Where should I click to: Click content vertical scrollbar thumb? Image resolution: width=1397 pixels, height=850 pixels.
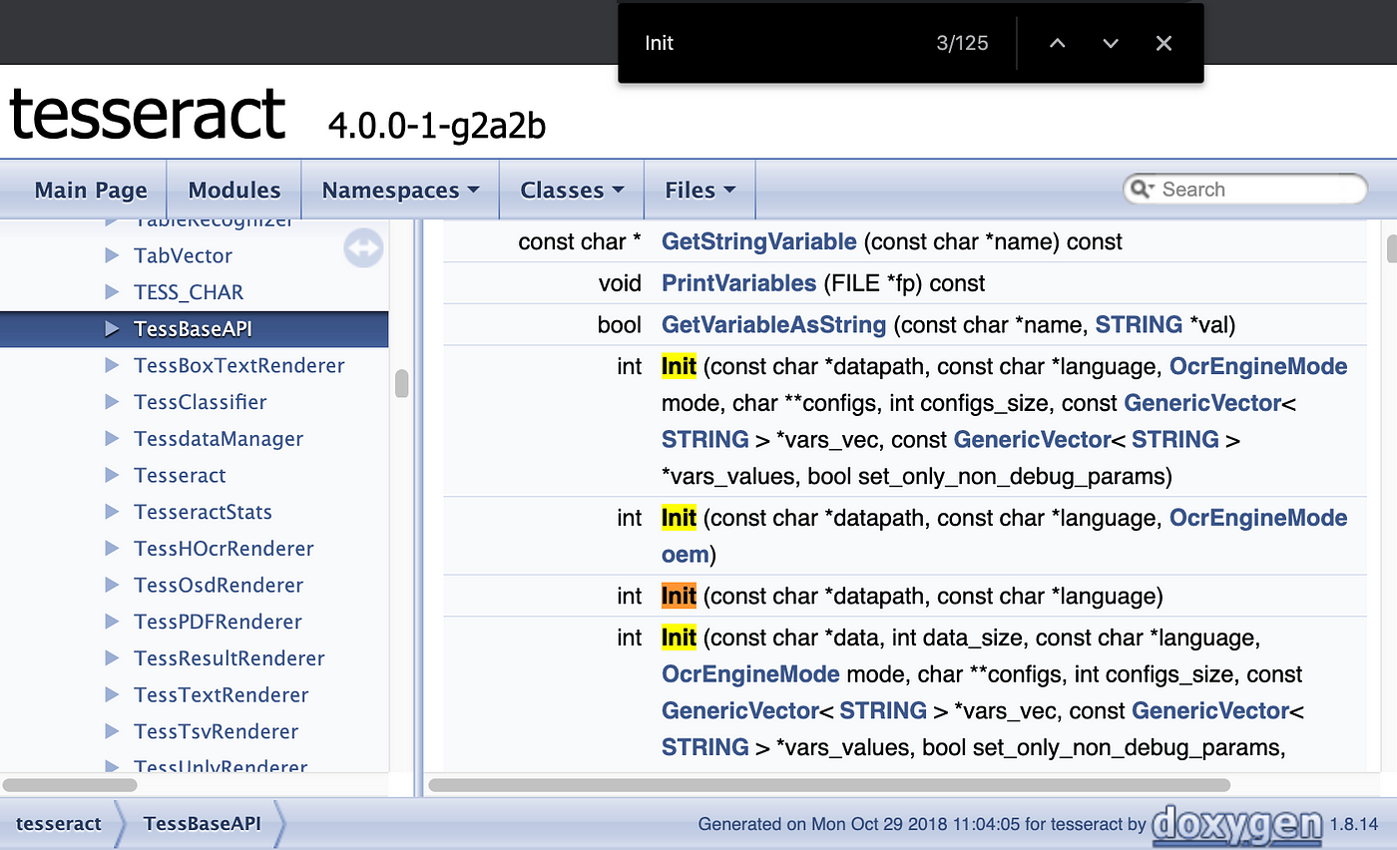click(x=1392, y=247)
